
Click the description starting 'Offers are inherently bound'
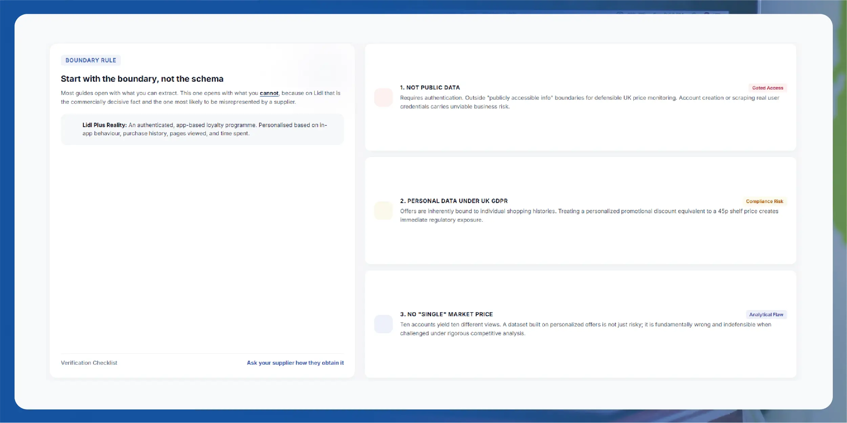tap(589, 215)
